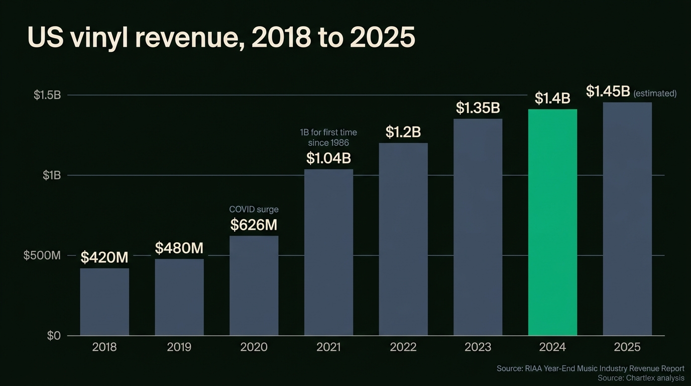Click the 'Source: Chartlex analysis' line
This screenshot has height=386, width=691.
click(x=641, y=378)
